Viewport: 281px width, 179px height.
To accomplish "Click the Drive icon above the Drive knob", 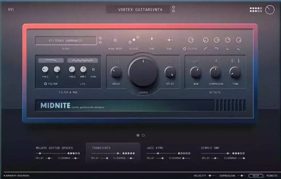I will pos(116,61).
